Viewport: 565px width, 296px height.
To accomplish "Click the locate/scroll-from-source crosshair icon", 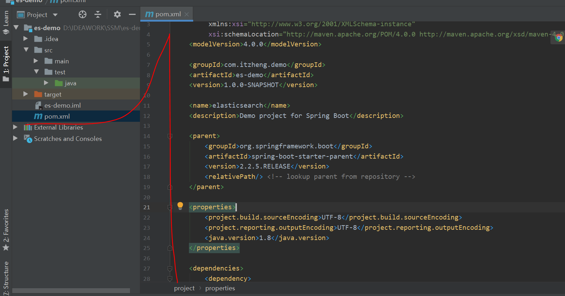I will 82,15.
